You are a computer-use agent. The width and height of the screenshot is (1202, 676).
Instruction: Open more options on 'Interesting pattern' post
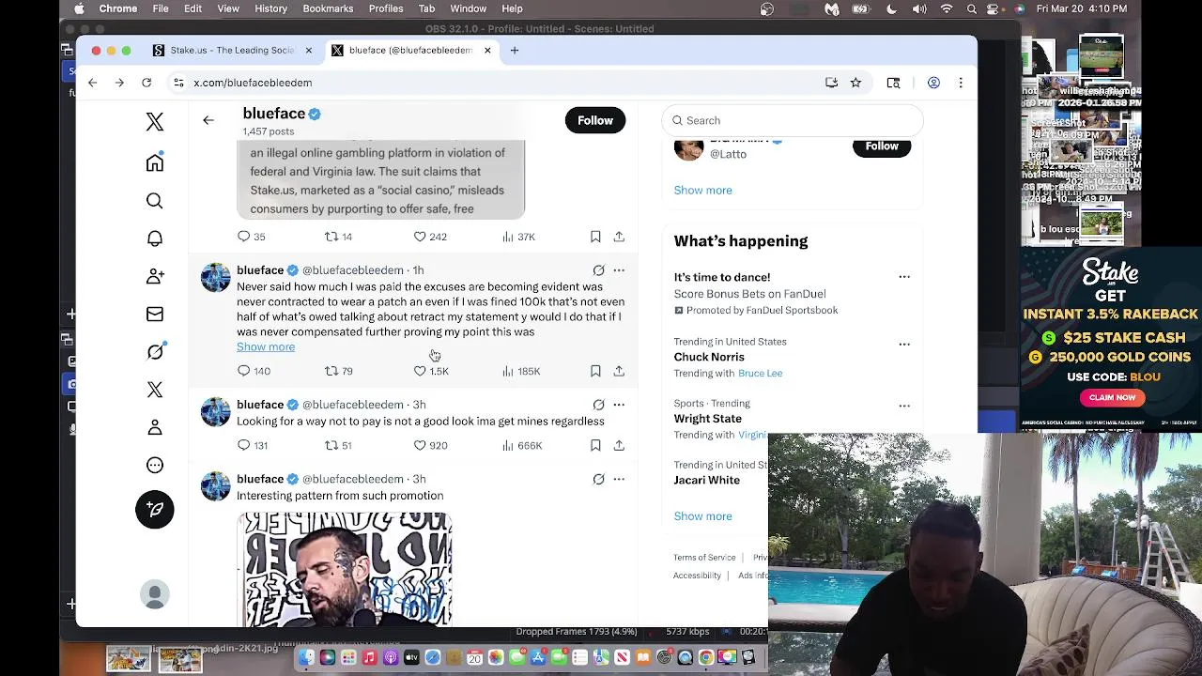(619, 479)
